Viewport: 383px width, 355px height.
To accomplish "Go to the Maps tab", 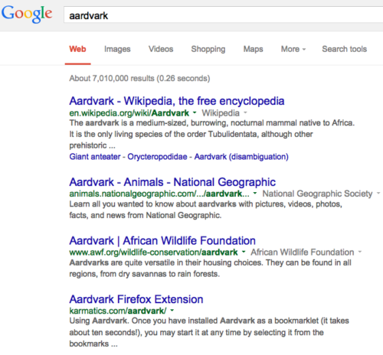I will [253, 49].
